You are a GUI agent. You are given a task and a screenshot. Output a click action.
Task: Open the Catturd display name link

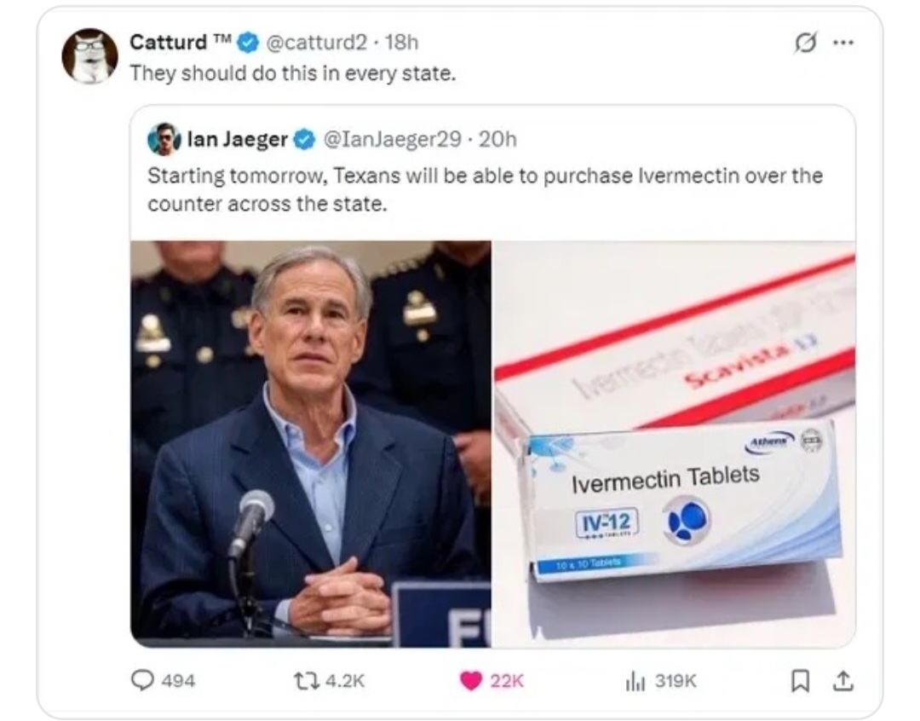[x=168, y=43]
